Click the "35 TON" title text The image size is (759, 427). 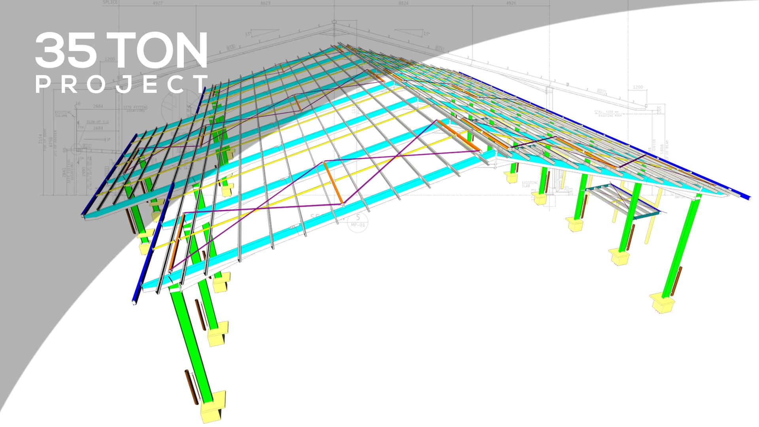(x=121, y=50)
